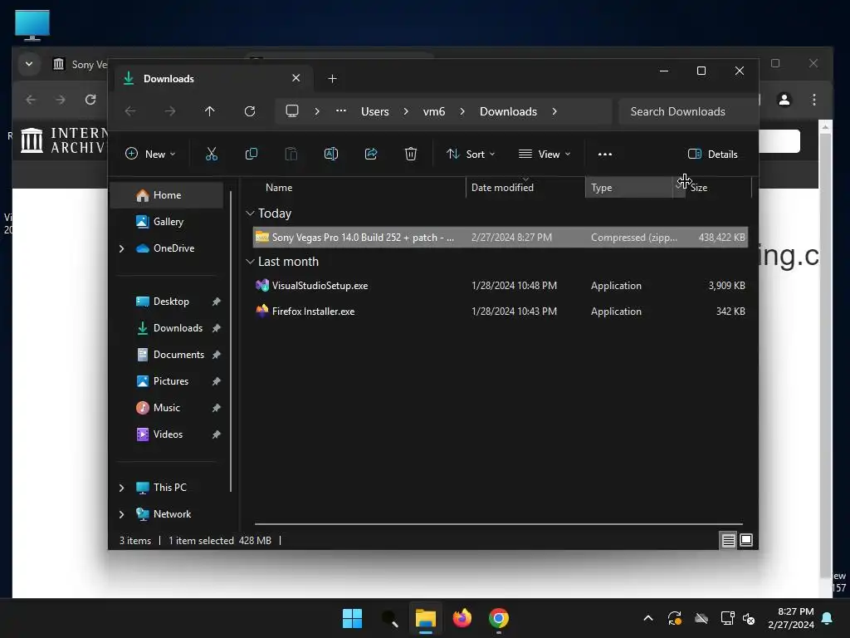Select the Downloads tab
The height and width of the screenshot is (638, 850).
212,79
